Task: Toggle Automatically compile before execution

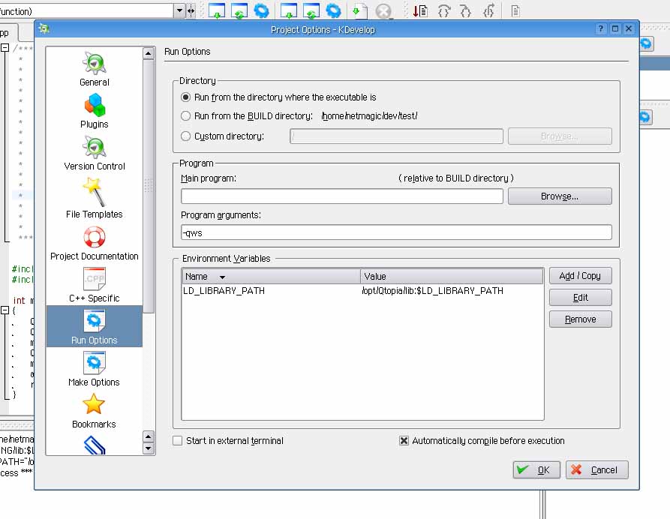Action: [404, 440]
